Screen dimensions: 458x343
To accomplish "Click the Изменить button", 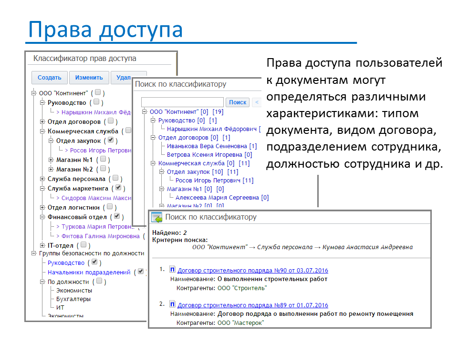I will click(89, 78).
